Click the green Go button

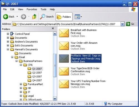130,24
